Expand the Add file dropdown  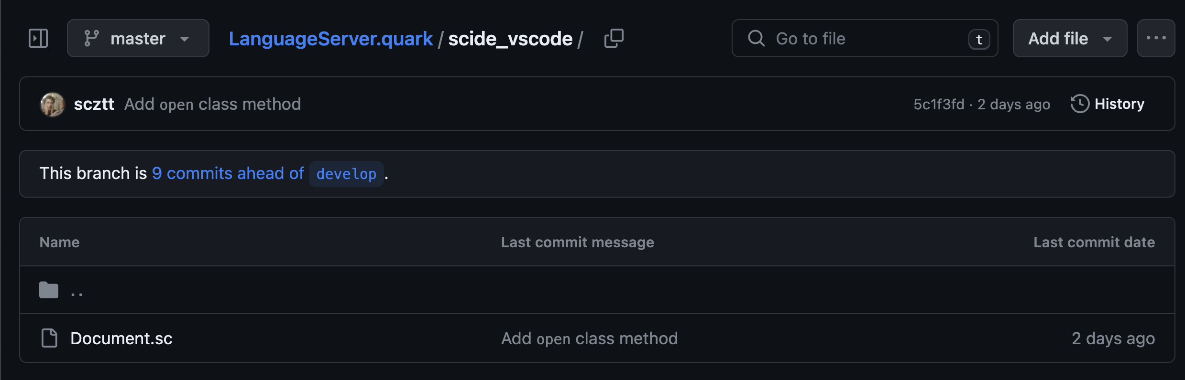[1070, 38]
